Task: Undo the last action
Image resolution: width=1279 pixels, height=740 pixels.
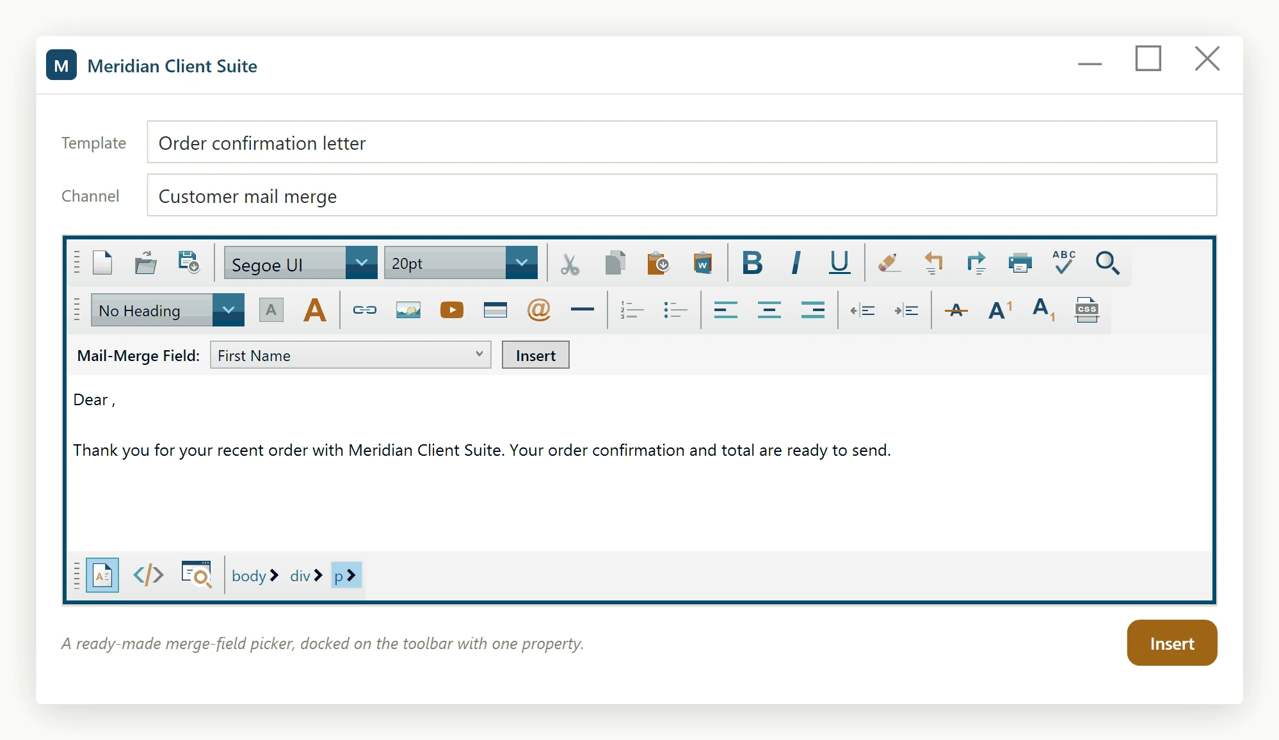Action: [933, 263]
